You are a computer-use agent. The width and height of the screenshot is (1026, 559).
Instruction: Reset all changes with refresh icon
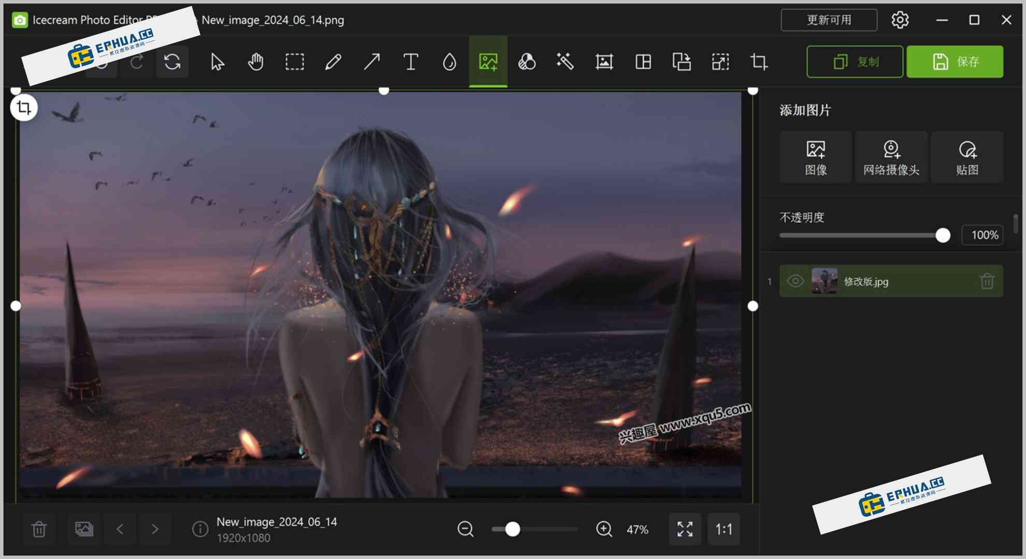pyautogui.click(x=172, y=62)
